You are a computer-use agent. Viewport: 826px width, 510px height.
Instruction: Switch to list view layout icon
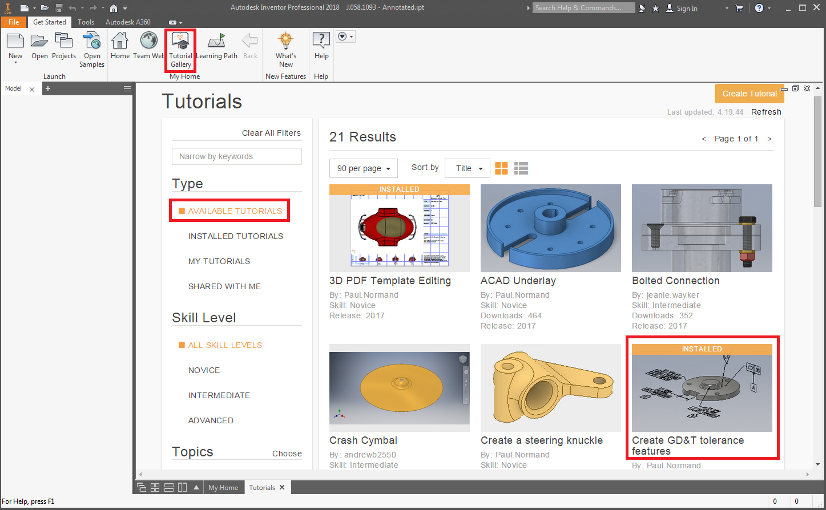point(521,168)
